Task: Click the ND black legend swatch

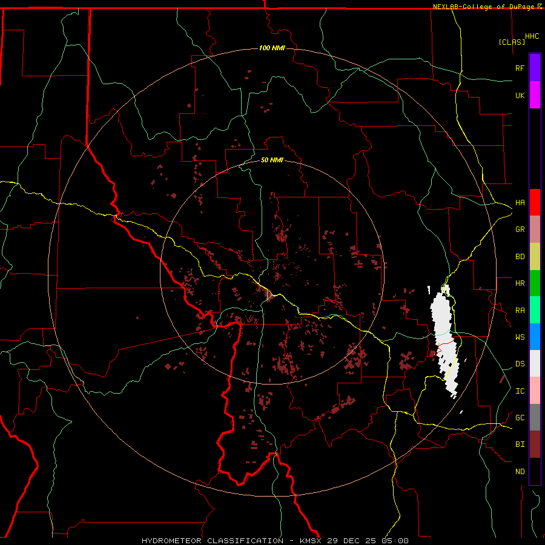Action: point(535,471)
